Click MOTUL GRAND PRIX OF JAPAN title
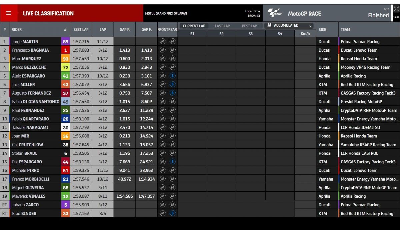Image resolution: width=400 pixels, height=230 pixels. pos(166,14)
